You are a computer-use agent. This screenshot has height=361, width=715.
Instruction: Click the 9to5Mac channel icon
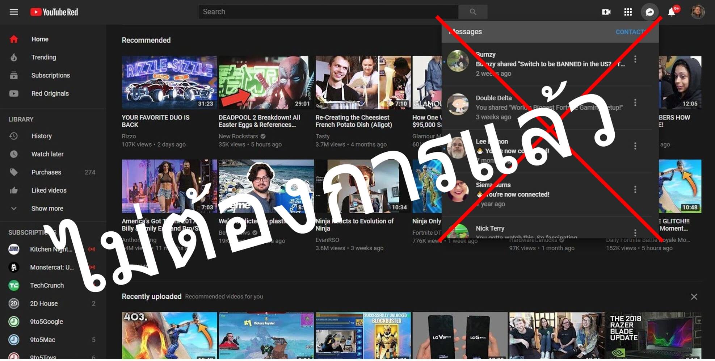(x=14, y=340)
